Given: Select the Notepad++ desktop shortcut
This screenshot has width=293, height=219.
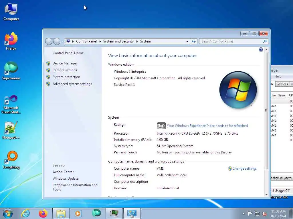Looking at the screenshot, I should (x=11, y=130).
